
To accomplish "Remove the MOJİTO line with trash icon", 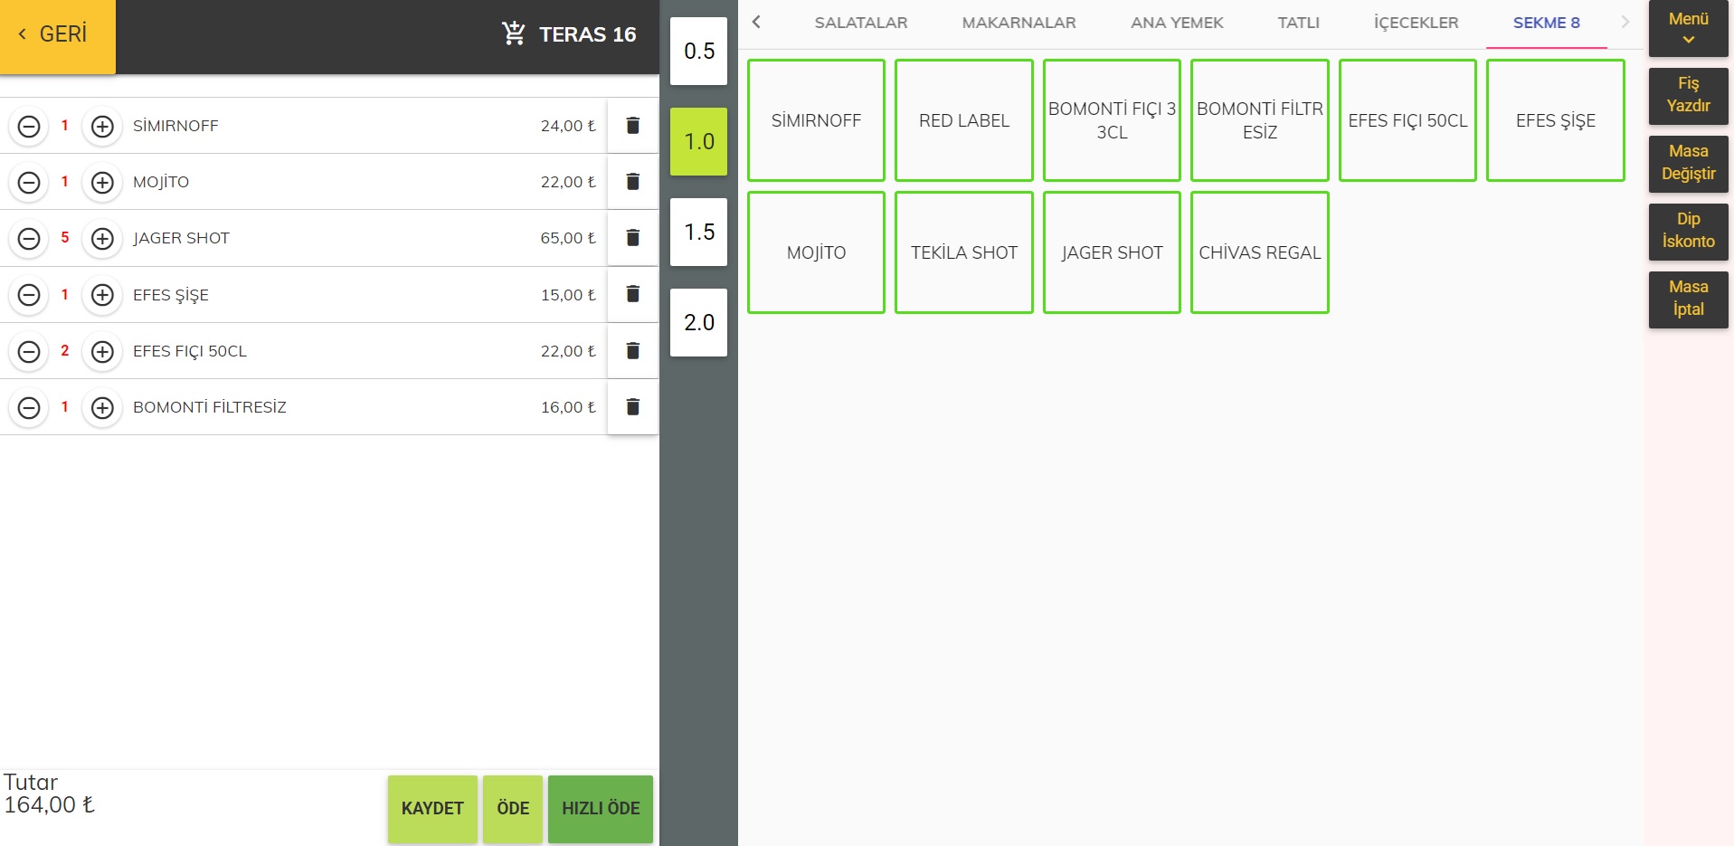I will pyautogui.click(x=632, y=182).
